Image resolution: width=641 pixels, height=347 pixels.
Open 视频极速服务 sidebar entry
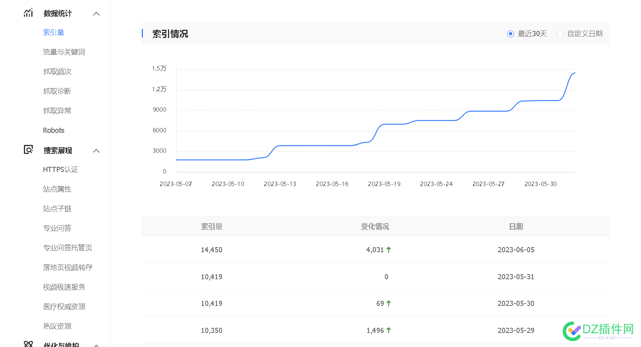click(x=64, y=287)
